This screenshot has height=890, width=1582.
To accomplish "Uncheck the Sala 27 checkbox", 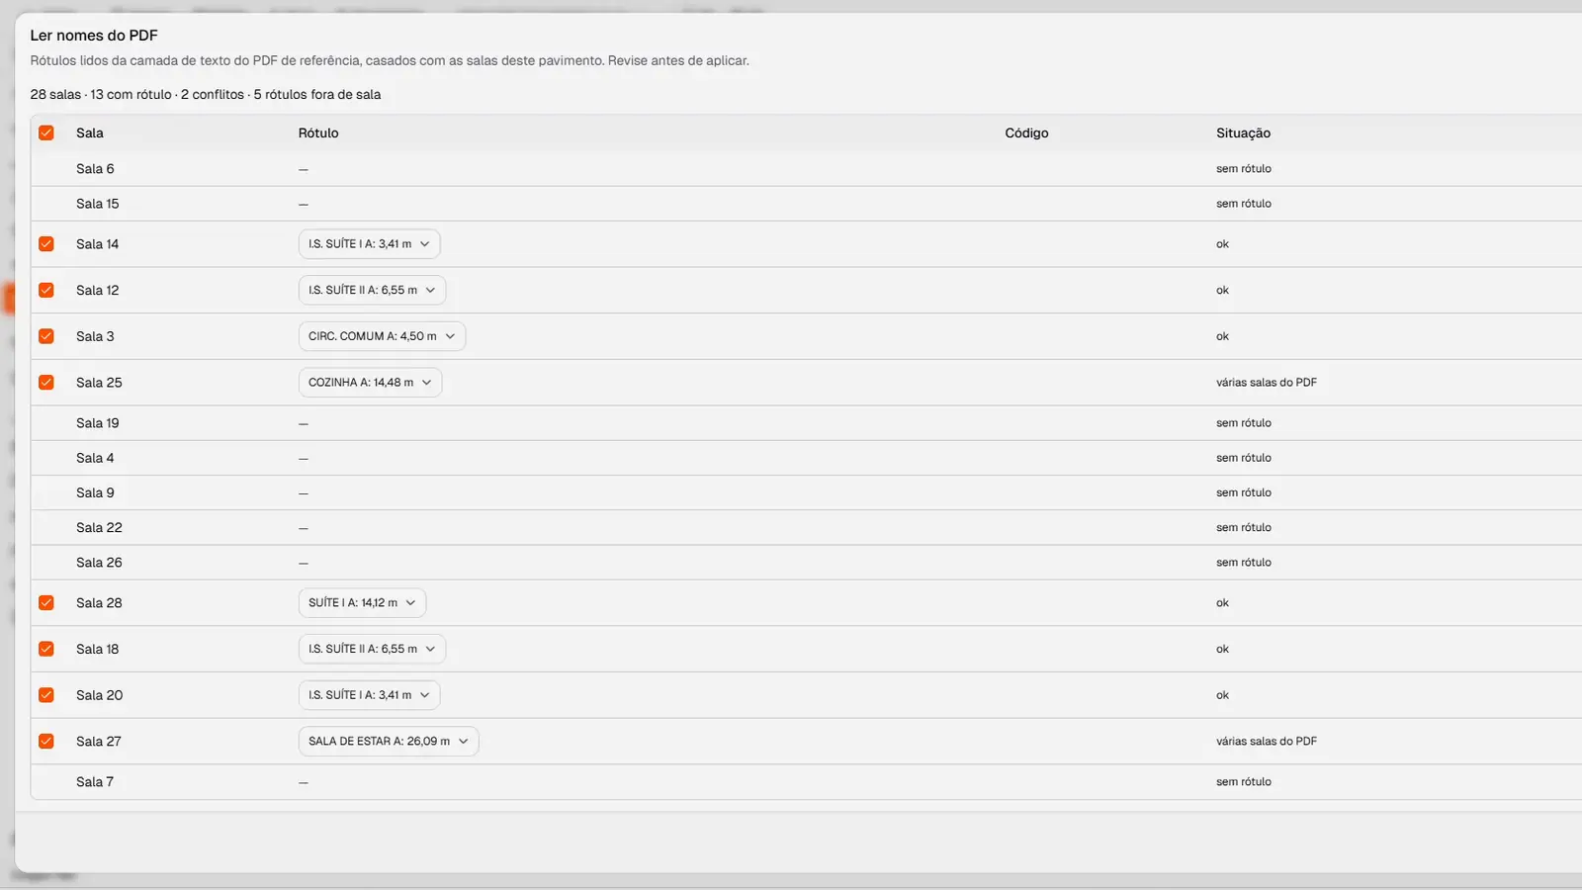I will (46, 741).
